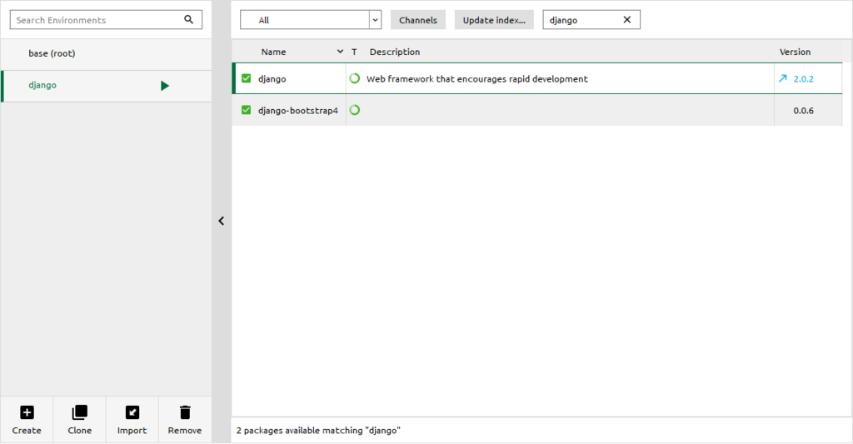Image resolution: width=853 pixels, height=444 pixels.
Task: Import an environment
Action: coord(132,420)
